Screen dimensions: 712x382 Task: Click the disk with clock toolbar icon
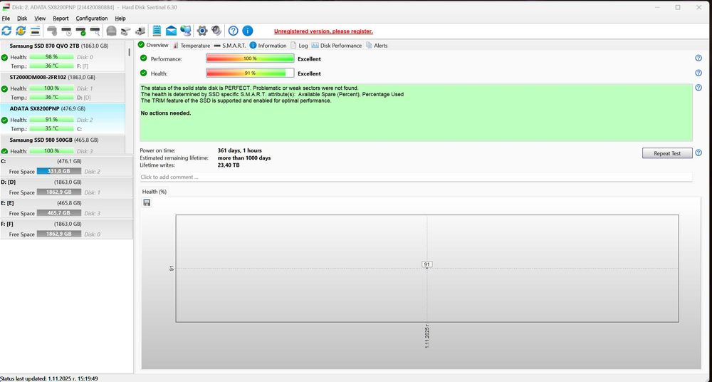pyautogui.click(x=67, y=31)
